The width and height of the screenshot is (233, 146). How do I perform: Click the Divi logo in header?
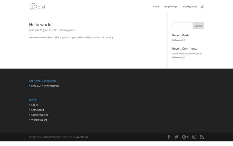coord(37,6)
